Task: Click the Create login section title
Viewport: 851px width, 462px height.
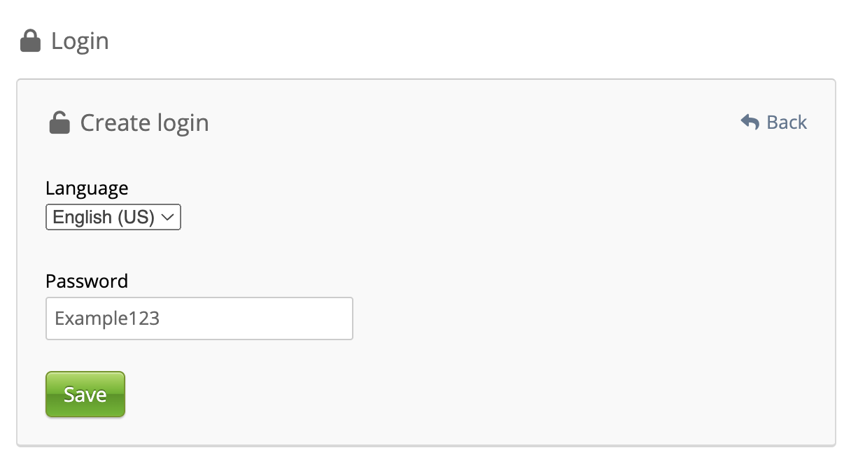Action: (x=144, y=123)
